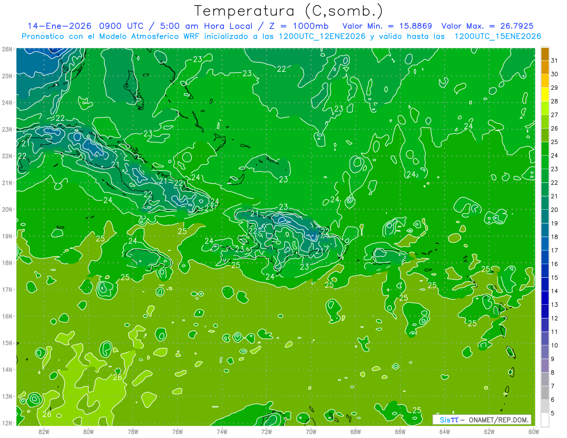Click the '80W' longitude axis label
This screenshot has width=567, height=438.
click(88, 431)
